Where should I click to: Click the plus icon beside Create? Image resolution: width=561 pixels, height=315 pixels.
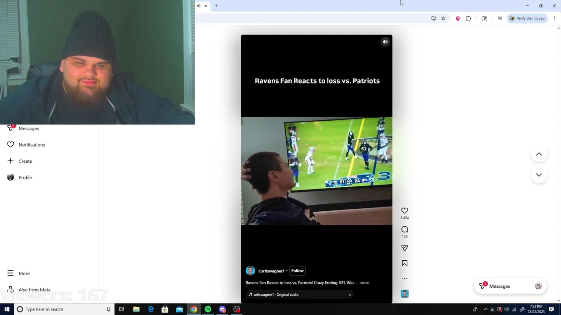pyautogui.click(x=11, y=161)
